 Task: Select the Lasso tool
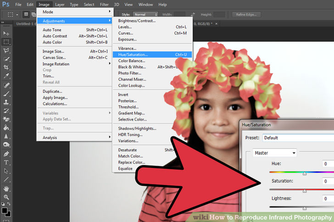6,50
